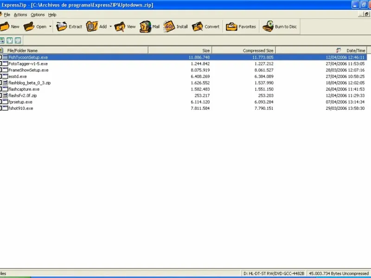
Task: Expand the Add dropdown arrow
Action: [110, 26]
